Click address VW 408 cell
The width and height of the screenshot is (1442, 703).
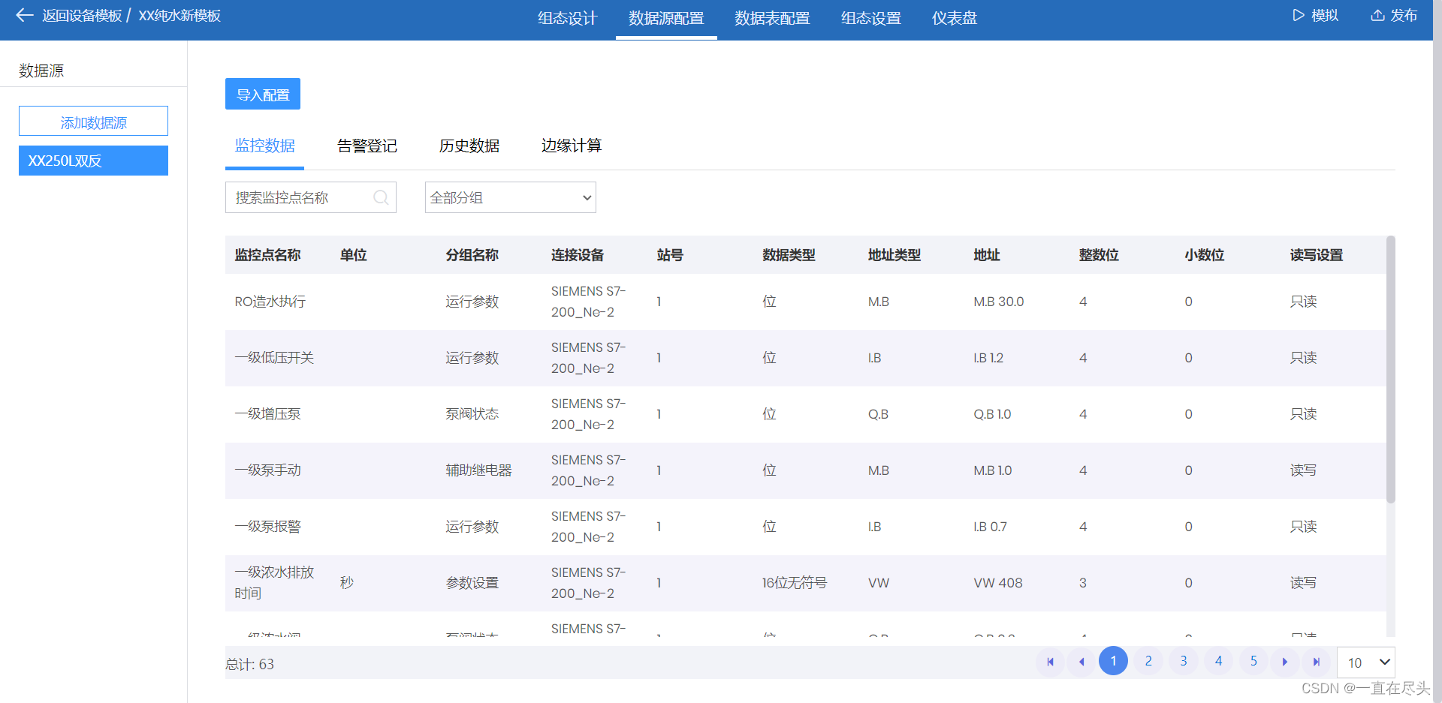tap(998, 583)
